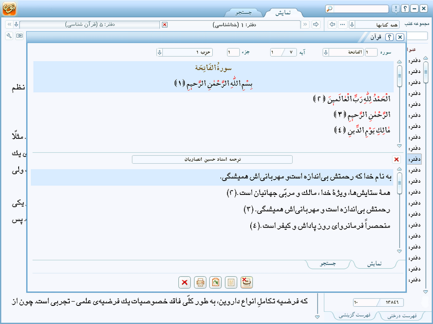
Task: Select the 'جستجو' tab inside the Quran dialog
Action: coord(328,264)
